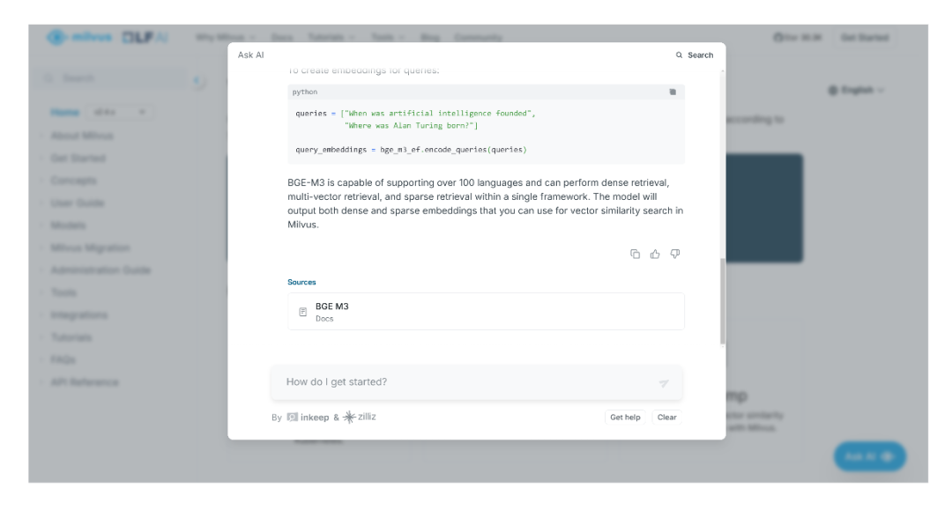This screenshot has height=510, width=952.
Task: Expand FAQs in the sidebar
Action: pos(63,360)
